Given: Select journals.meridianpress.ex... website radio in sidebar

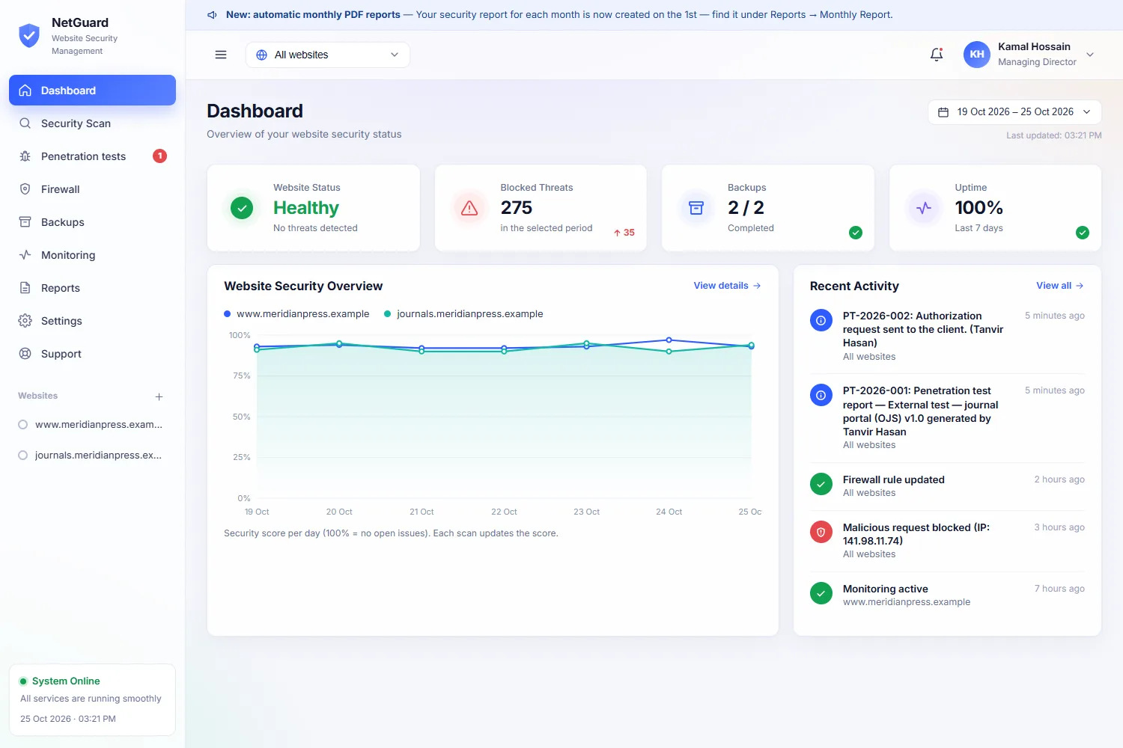Looking at the screenshot, I should (22, 456).
